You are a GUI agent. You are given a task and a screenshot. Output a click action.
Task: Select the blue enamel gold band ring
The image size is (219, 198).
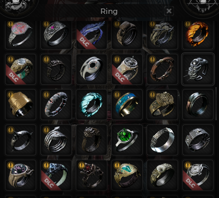(x=127, y=105)
